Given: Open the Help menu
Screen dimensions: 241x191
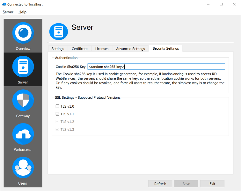Looking at the screenshot, I should [22, 12].
